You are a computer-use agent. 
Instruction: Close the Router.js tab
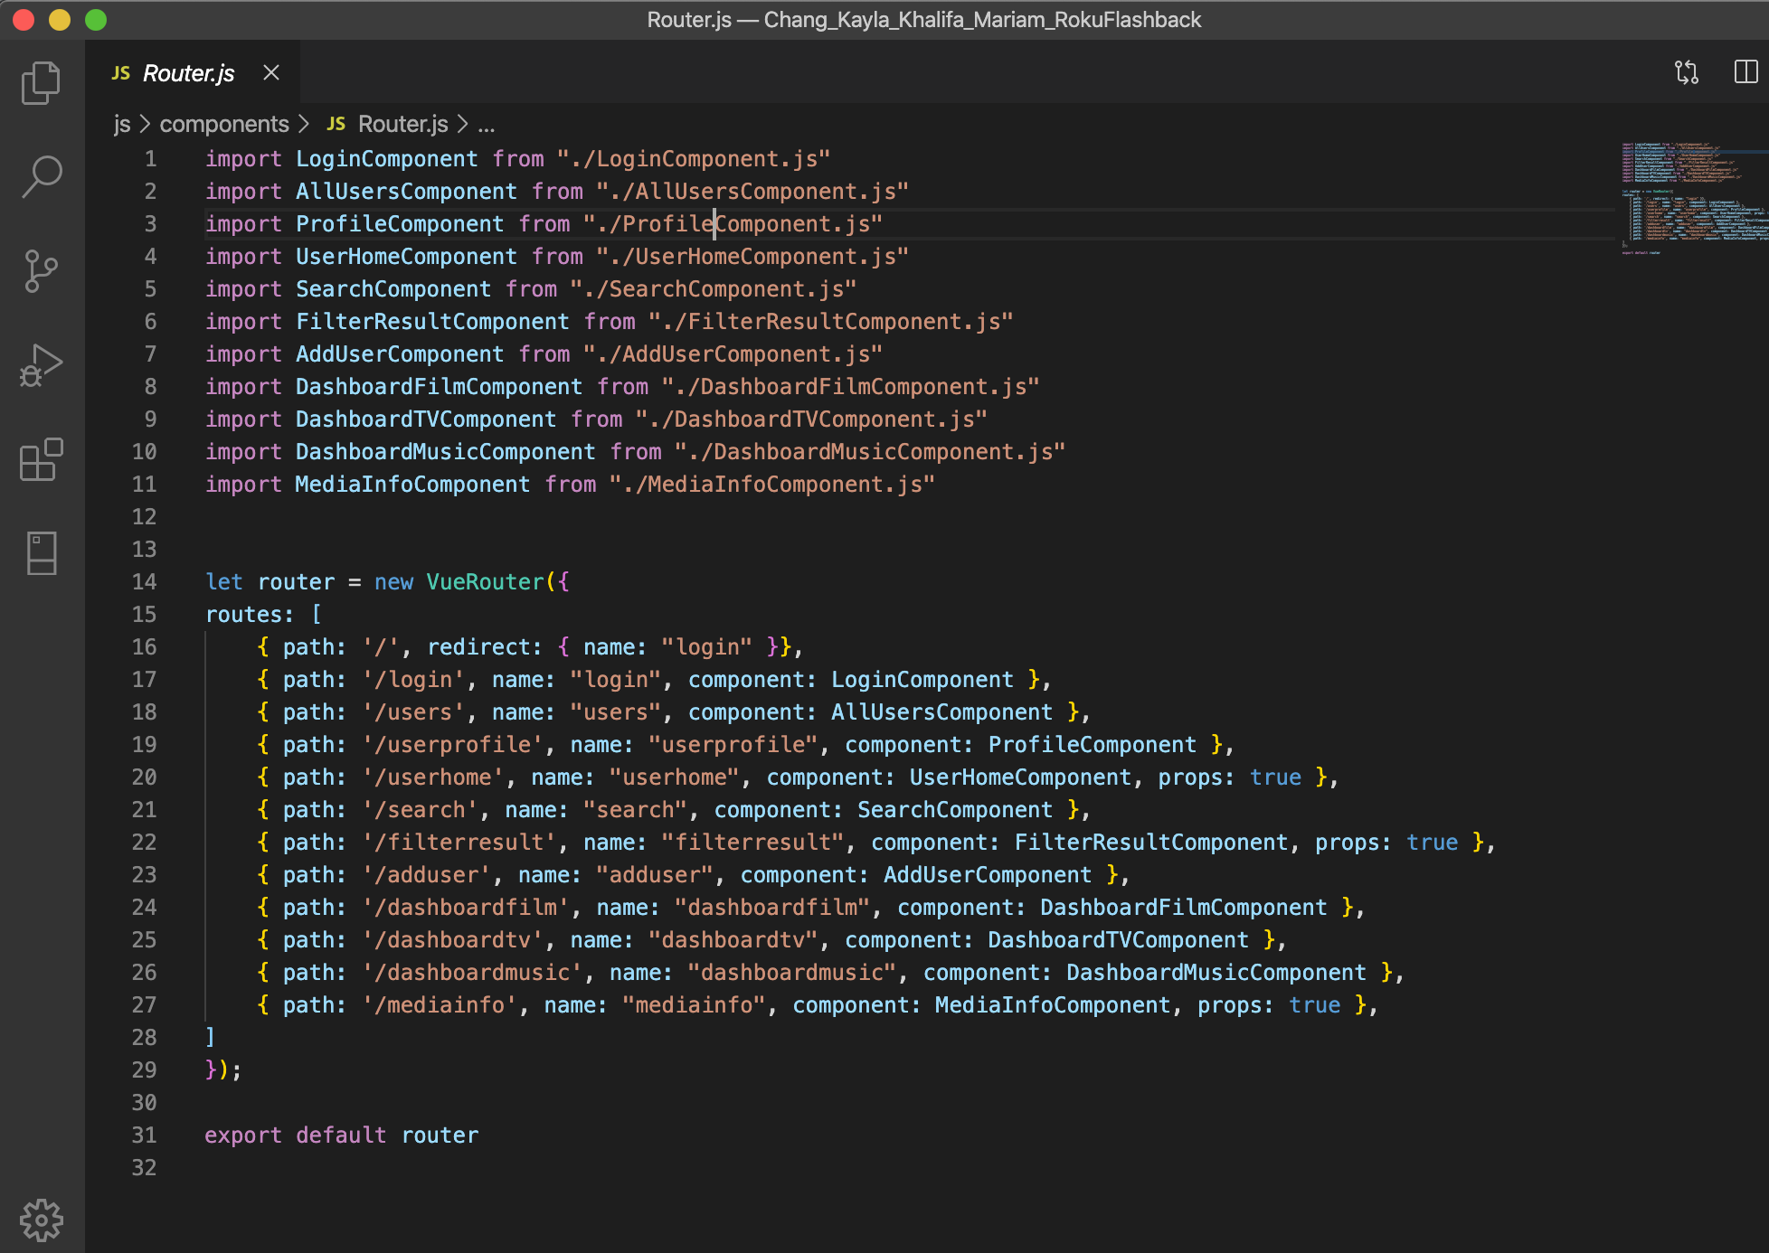point(270,72)
